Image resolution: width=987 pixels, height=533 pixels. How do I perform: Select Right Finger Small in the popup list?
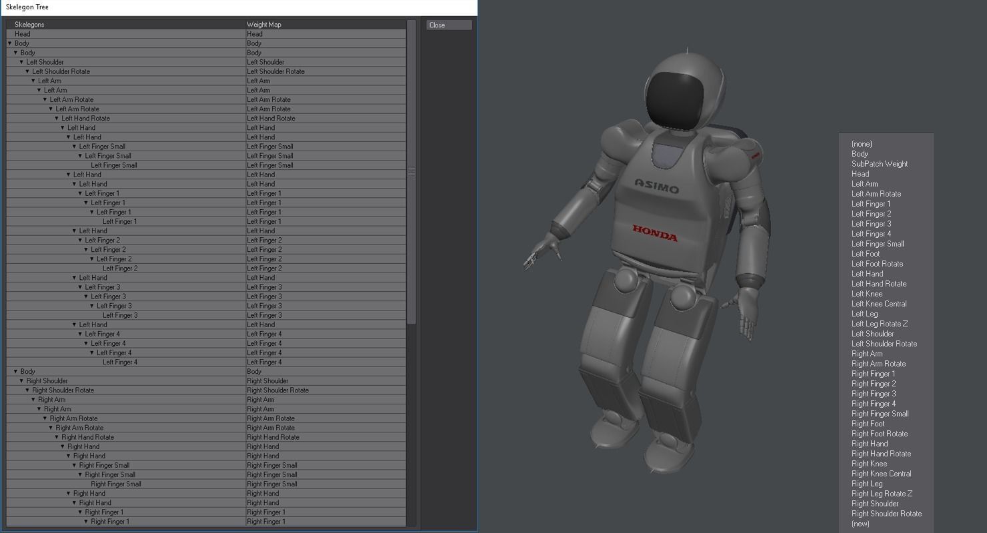coord(880,414)
